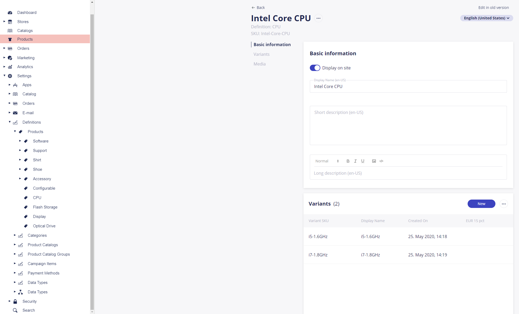Screen dimensions: 519x314
Task: Click the EUR 15 pct column header
Action: click(x=475, y=221)
